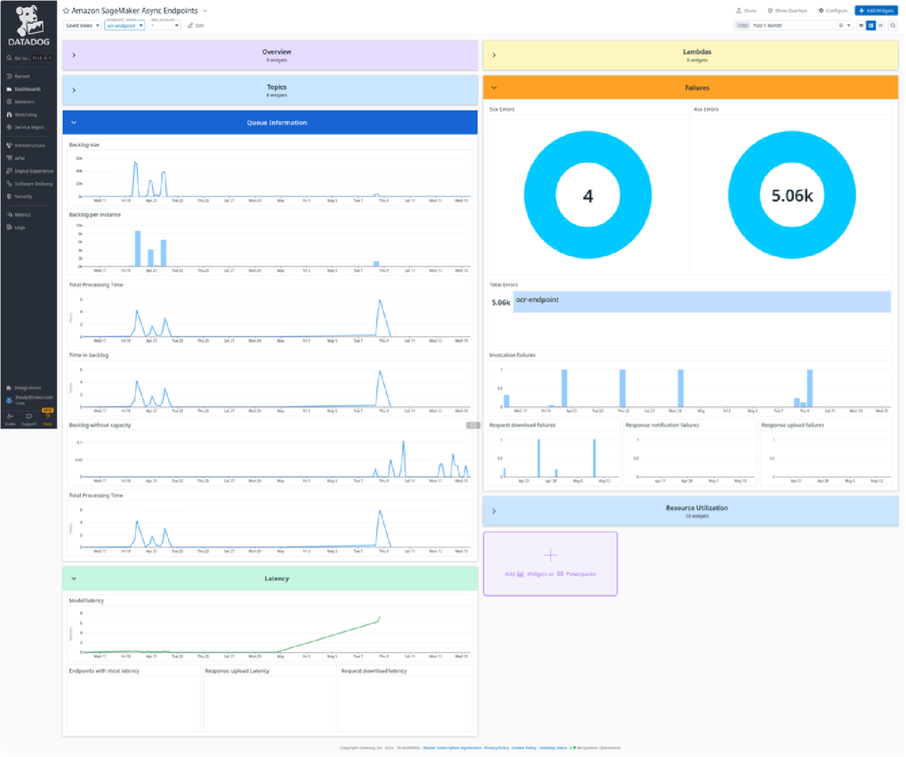
Task: Open the APM sidebar section
Action: pos(20,158)
